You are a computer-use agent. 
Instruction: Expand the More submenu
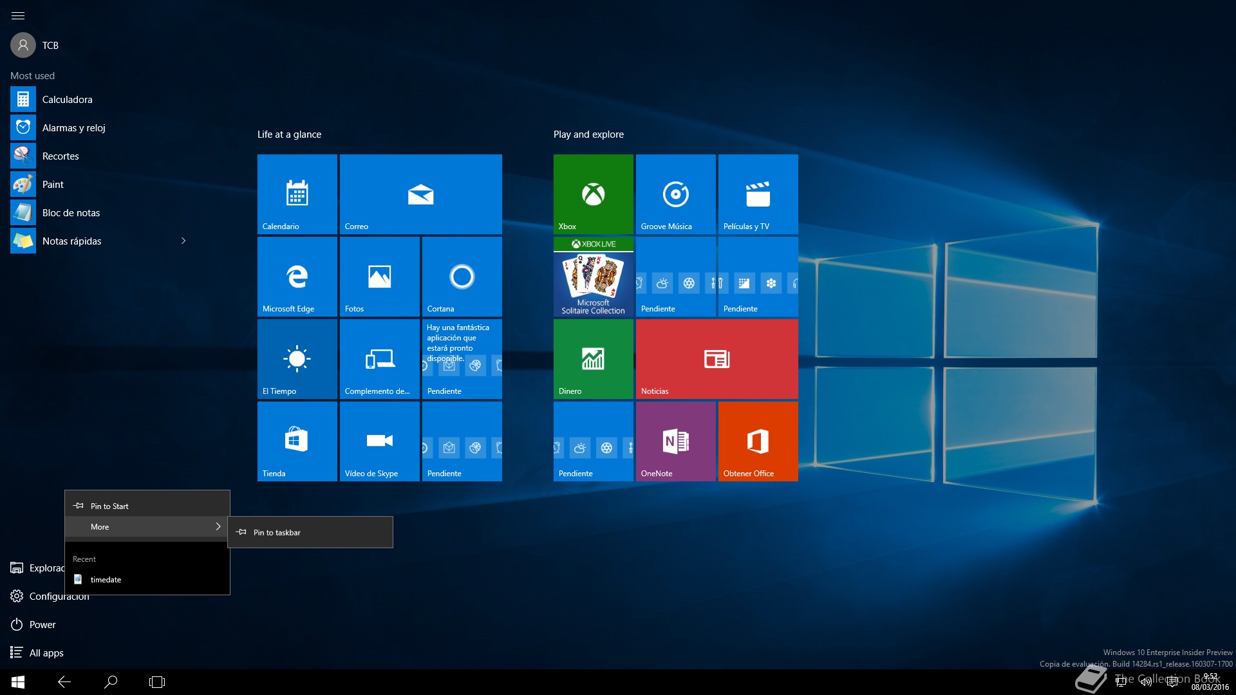147,526
